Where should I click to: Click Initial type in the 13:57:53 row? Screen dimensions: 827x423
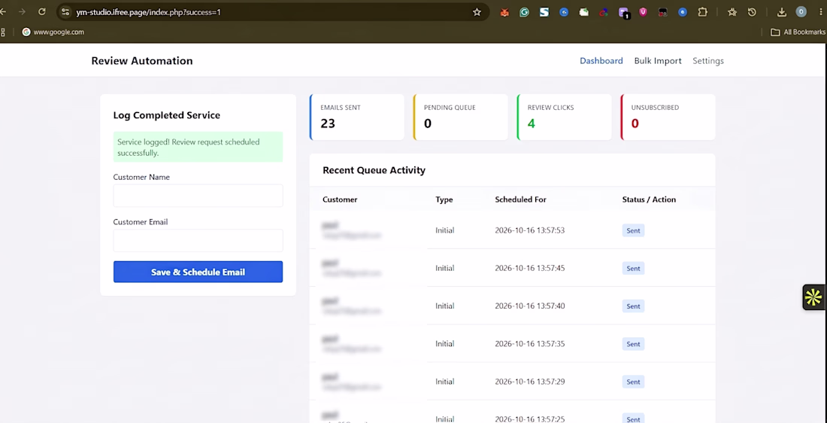pos(444,230)
